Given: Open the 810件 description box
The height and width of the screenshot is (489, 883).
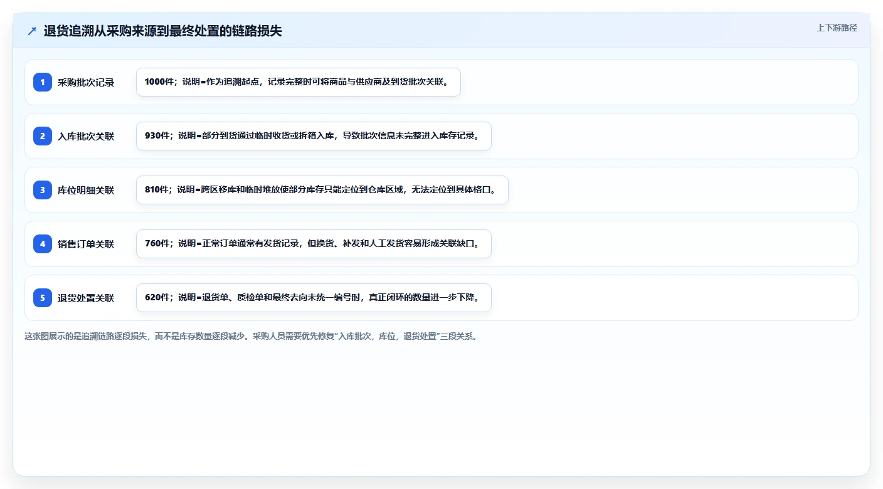Looking at the screenshot, I should click(x=322, y=190).
